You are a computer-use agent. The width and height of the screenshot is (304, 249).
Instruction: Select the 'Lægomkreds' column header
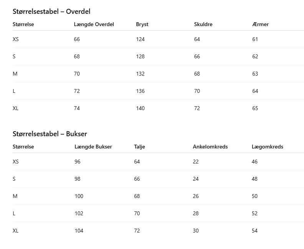(x=268, y=147)
